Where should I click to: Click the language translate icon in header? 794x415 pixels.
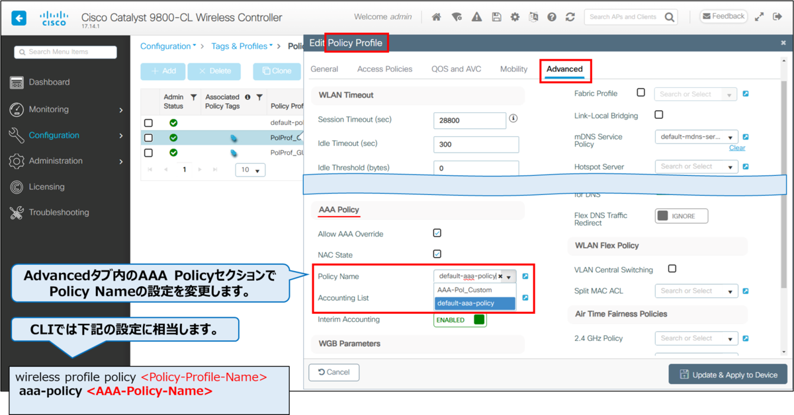click(x=533, y=17)
